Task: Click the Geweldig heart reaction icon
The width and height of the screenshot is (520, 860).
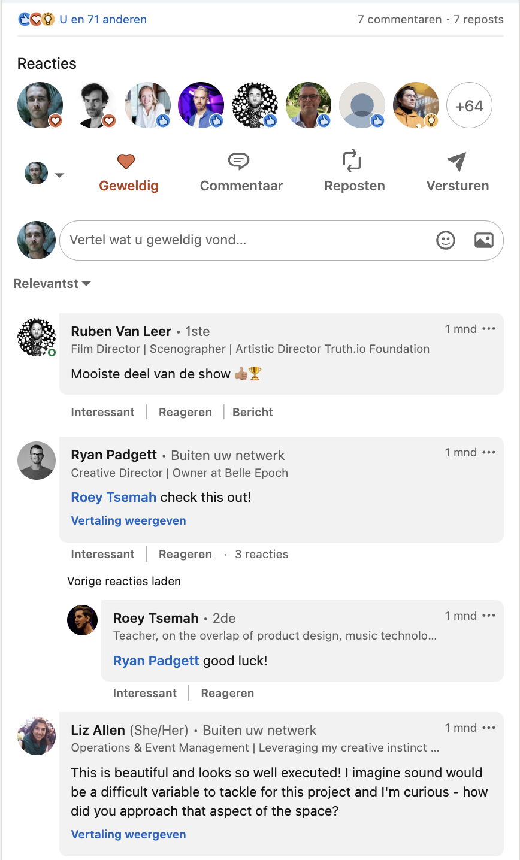Action: (126, 162)
